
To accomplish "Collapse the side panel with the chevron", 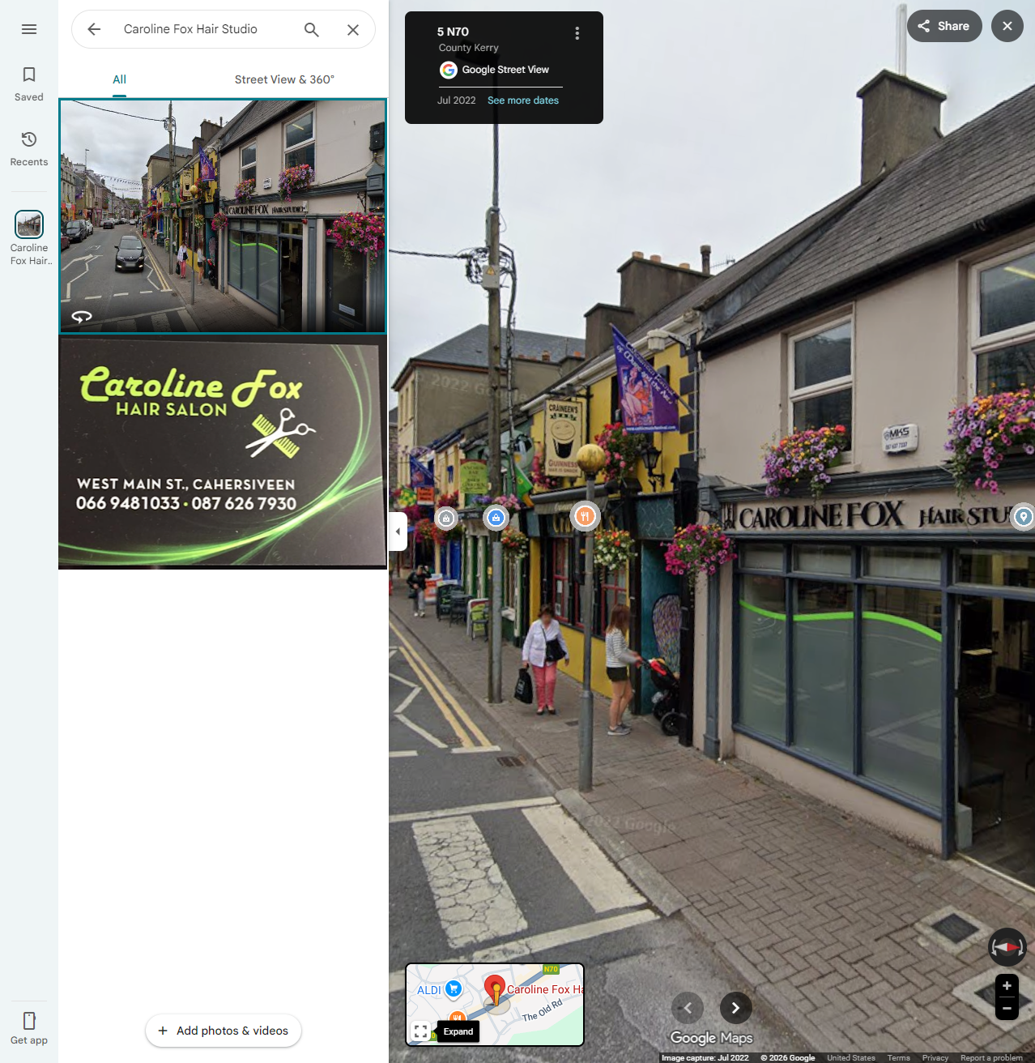I will coord(398,531).
